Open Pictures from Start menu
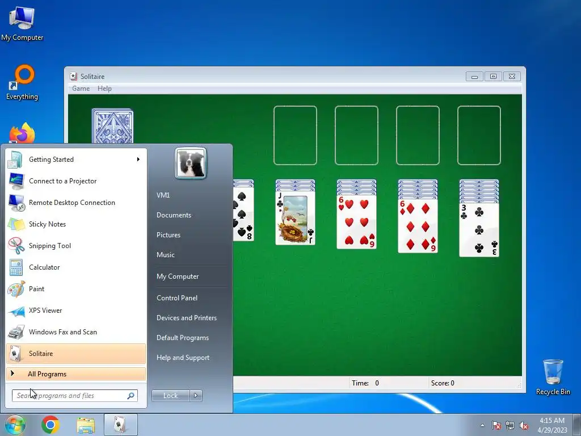 [x=168, y=235]
